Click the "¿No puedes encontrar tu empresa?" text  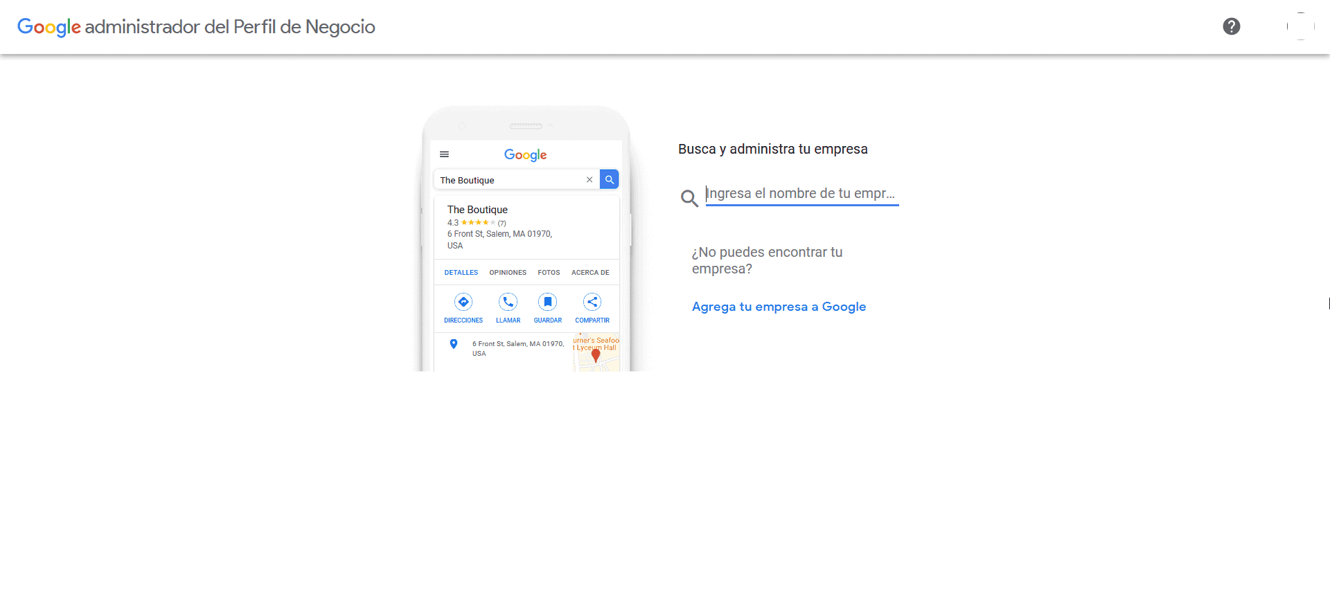click(767, 260)
